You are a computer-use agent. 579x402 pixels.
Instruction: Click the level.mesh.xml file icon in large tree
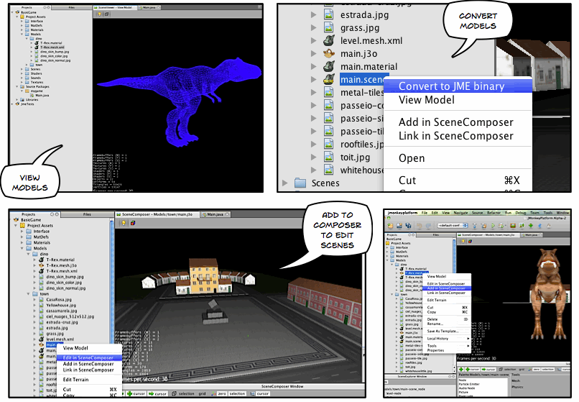pos(330,40)
